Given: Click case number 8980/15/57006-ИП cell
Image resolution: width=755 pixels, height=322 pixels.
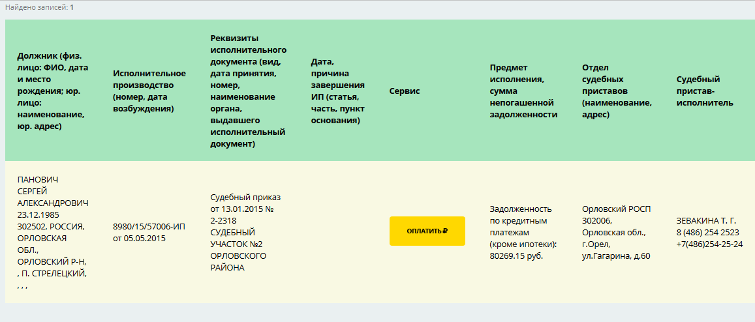Looking at the screenshot, I should [149, 232].
